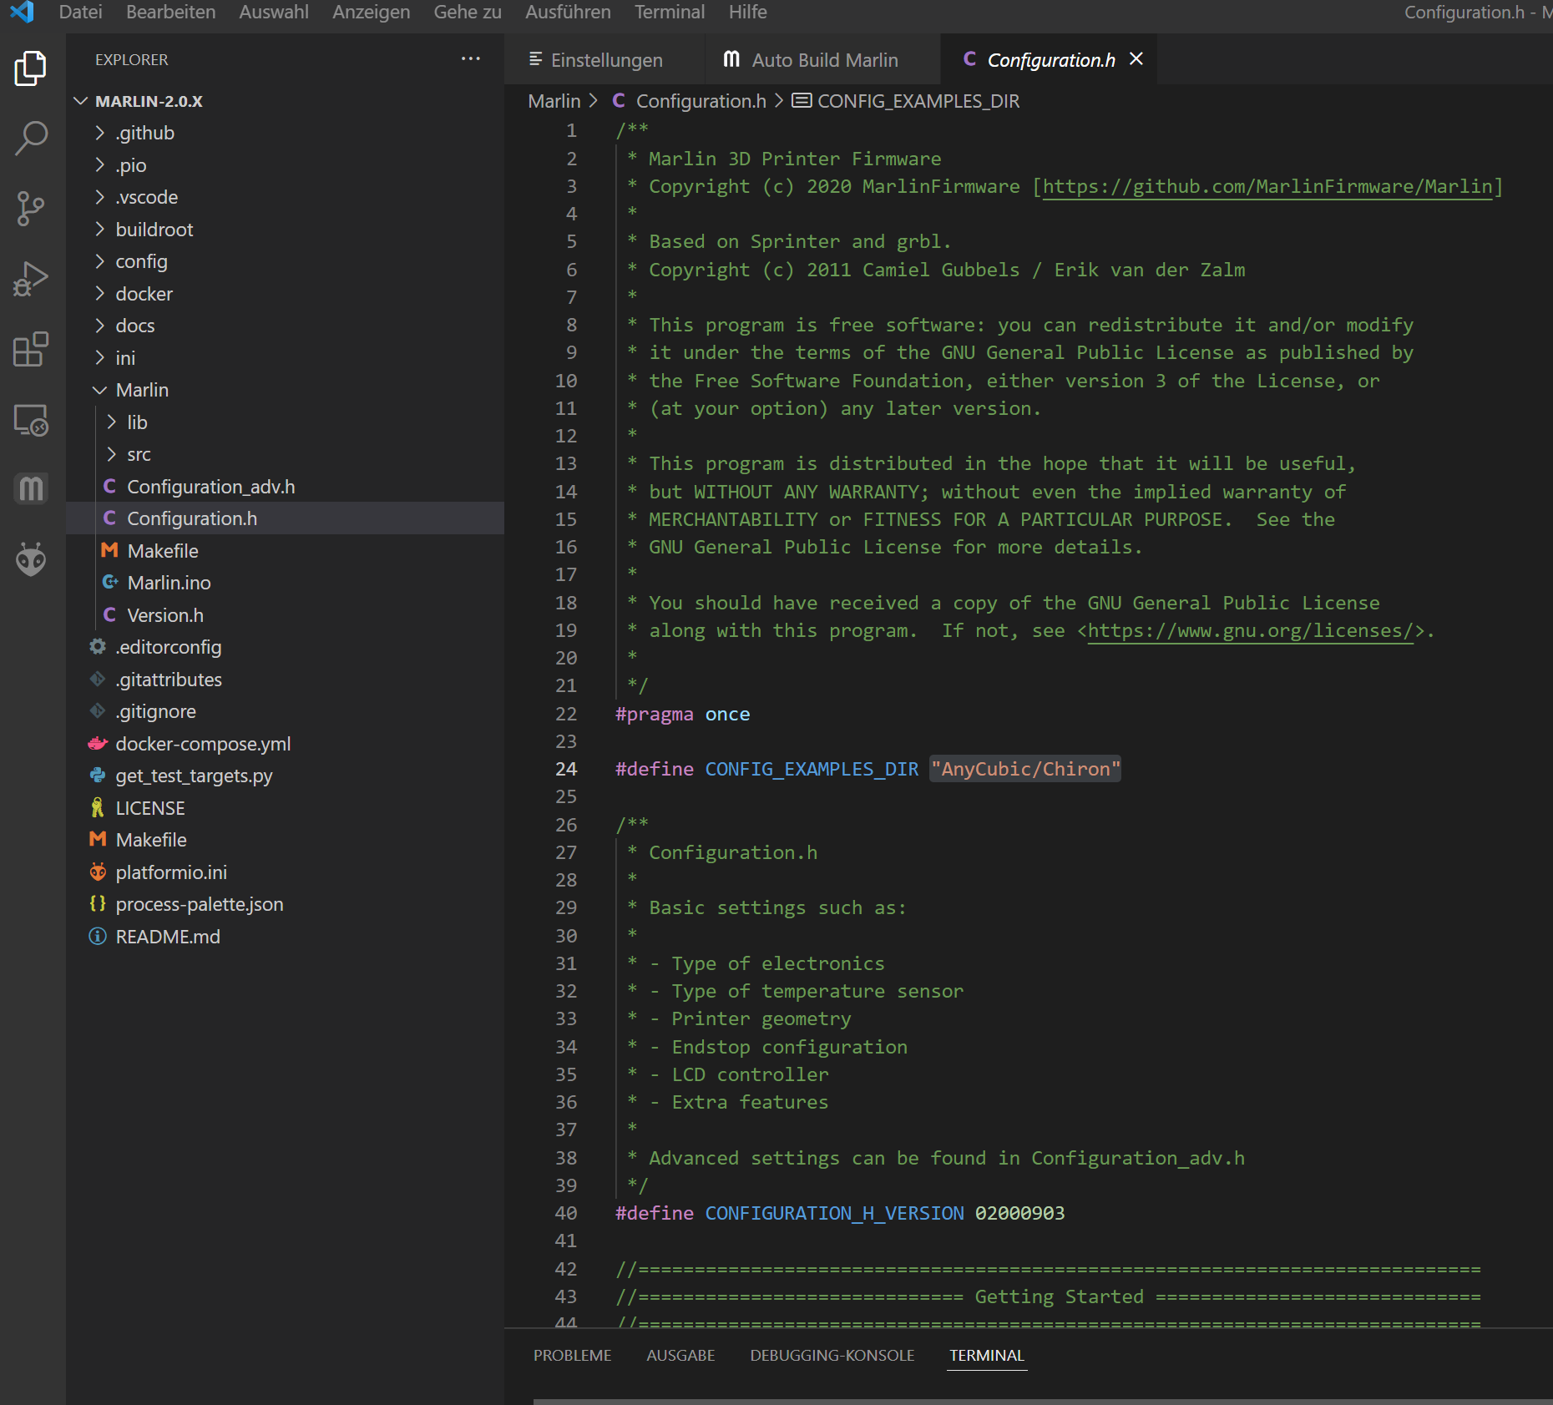Switch to the Auto Build Marlin tab
The width and height of the screenshot is (1553, 1405).
823,60
